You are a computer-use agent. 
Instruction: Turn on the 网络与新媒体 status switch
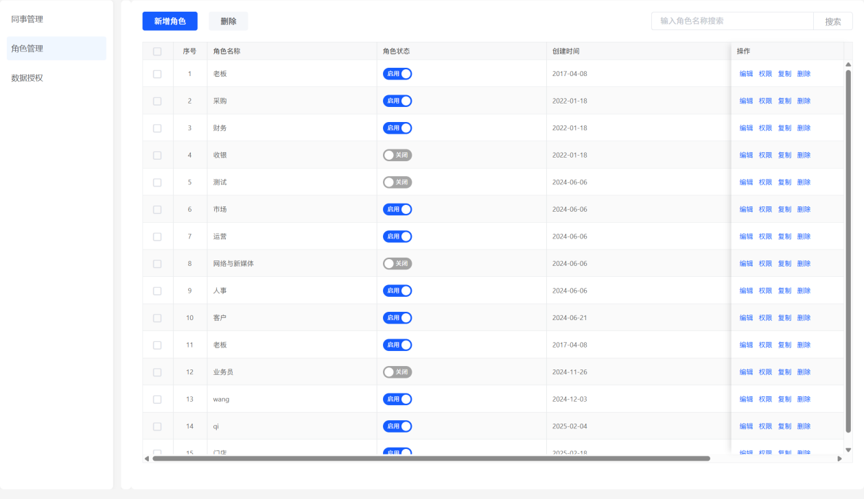point(397,264)
